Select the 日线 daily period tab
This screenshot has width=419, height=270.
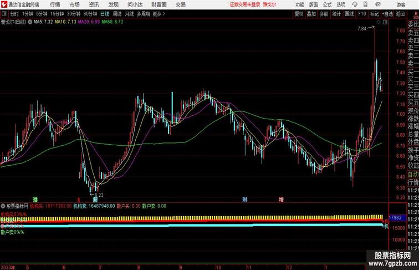[x=105, y=14]
